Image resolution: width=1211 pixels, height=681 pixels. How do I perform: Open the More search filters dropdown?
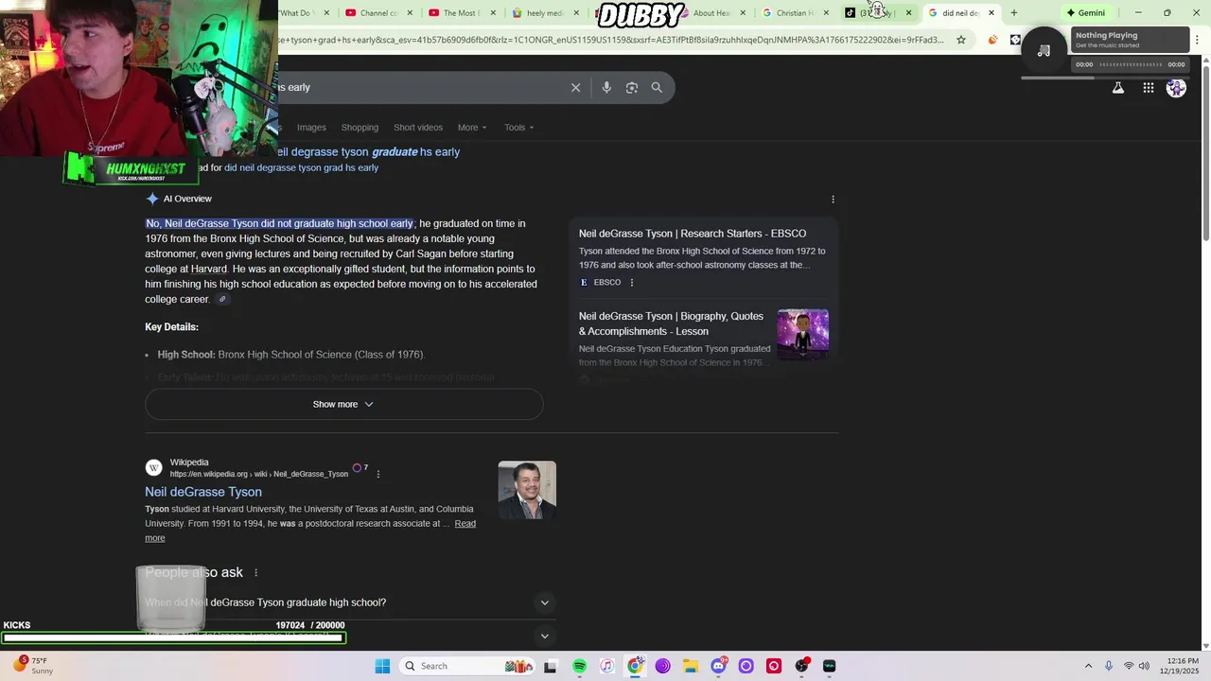(472, 128)
